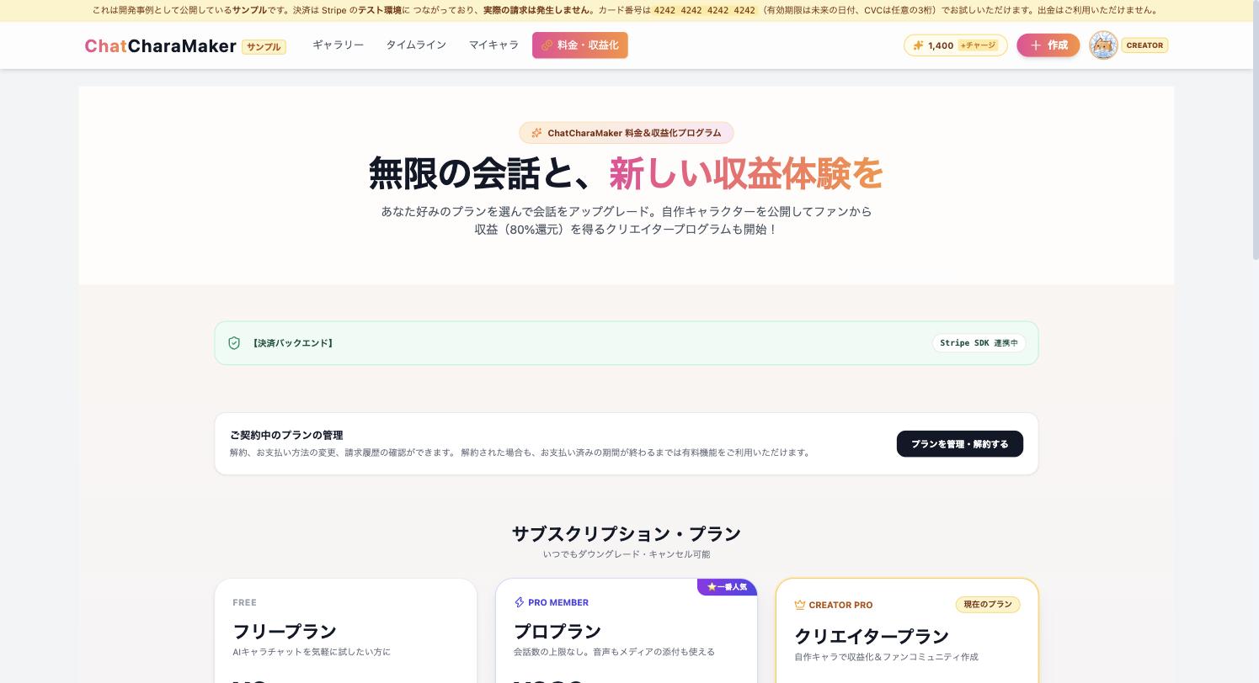Click the サンプル badge next to logo

point(264,47)
